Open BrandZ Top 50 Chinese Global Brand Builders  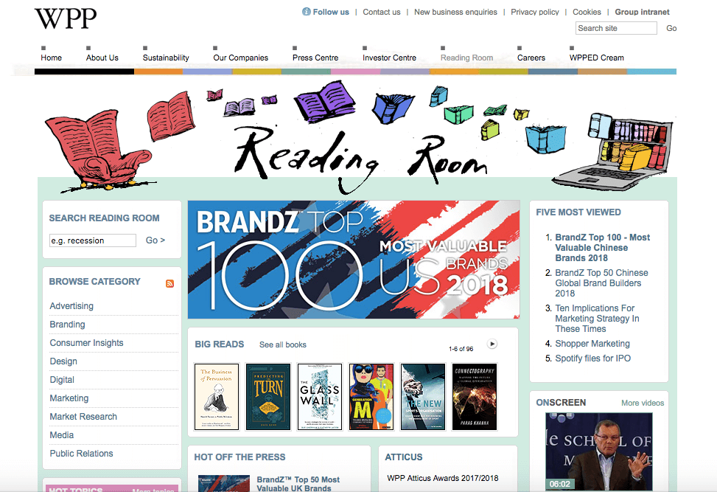(601, 283)
